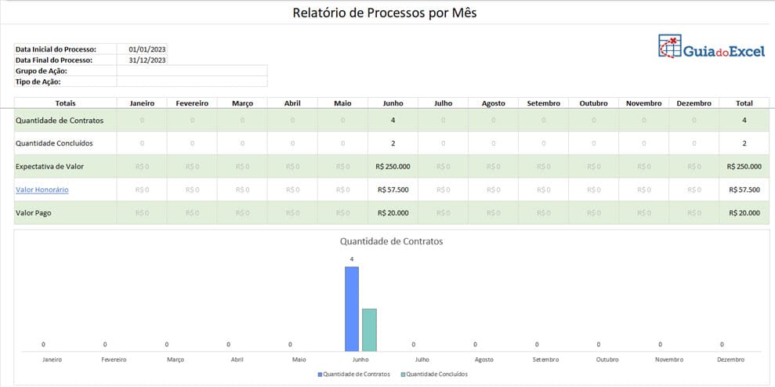Click the empty Tipo de Ação field

(x=191, y=81)
